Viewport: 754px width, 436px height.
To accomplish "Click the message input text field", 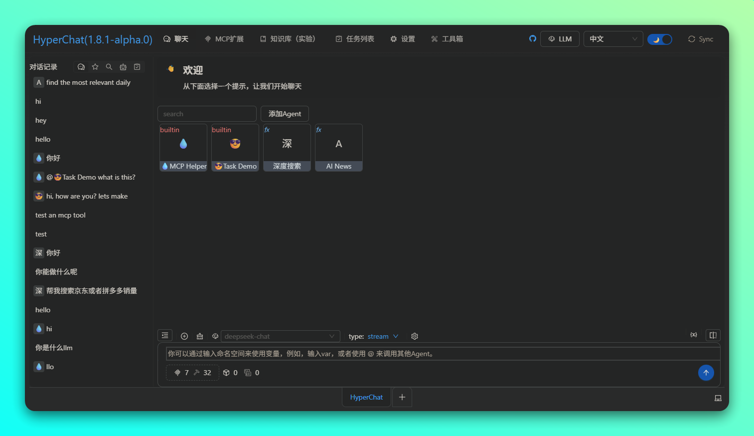I will point(443,354).
